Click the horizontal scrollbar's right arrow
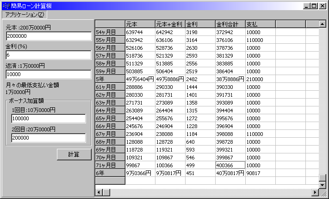Viewport: 329px width, 199px height. click(x=316, y=192)
